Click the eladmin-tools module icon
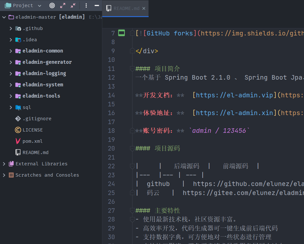 coord(18,96)
